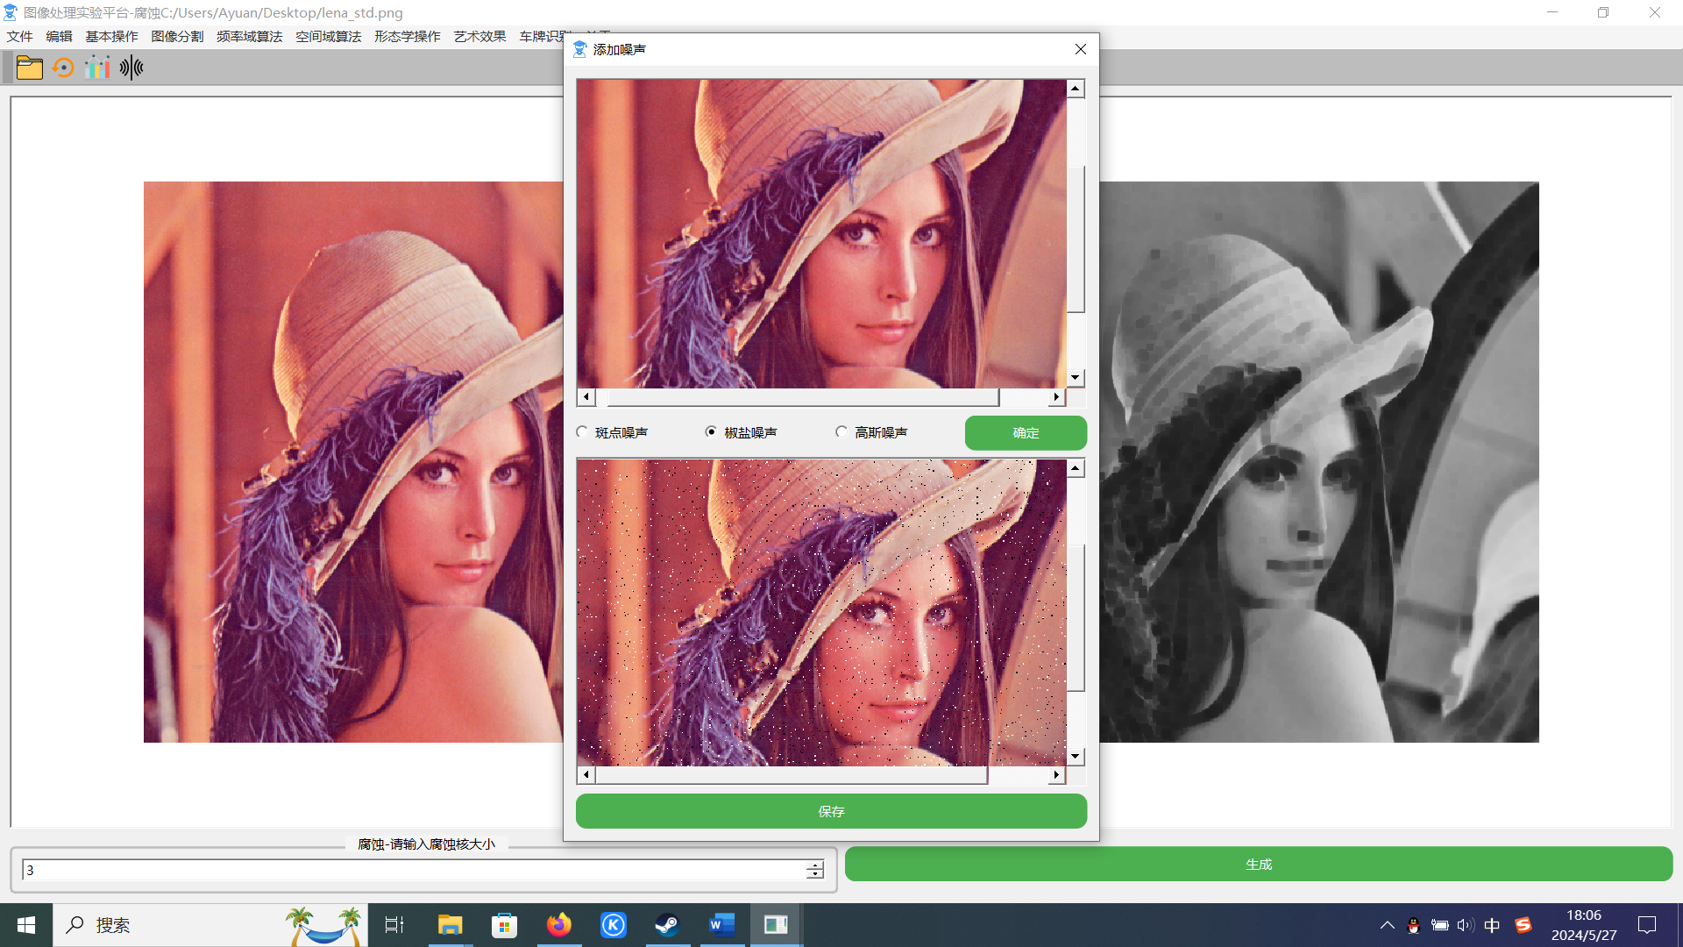Select the 椒盐噪声 radio button

[711, 432]
